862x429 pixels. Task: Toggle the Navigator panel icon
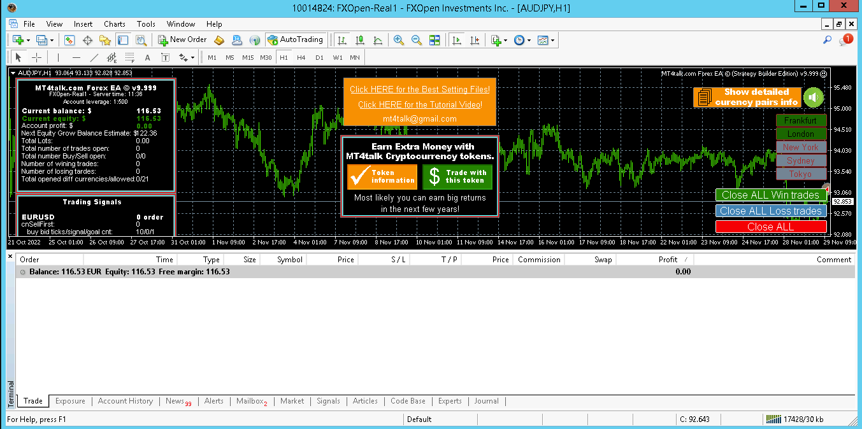pyautogui.click(x=106, y=39)
